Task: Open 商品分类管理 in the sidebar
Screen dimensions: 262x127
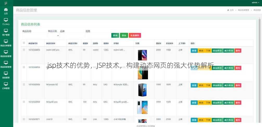Action: point(6,43)
